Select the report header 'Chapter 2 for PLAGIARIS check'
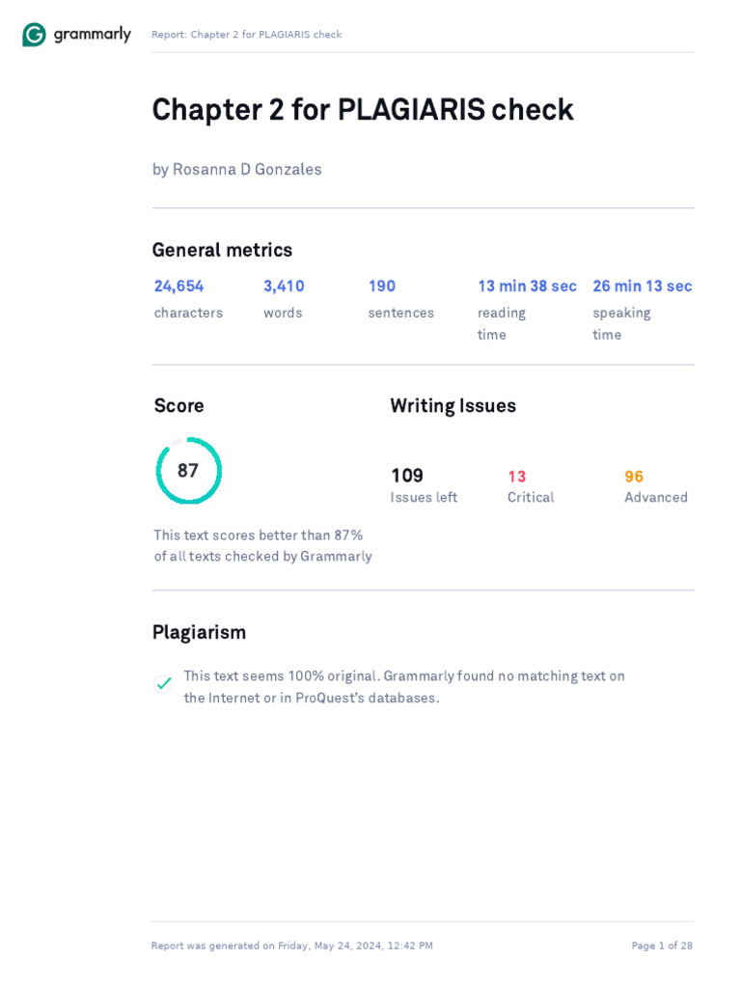Viewport: 741px width, 988px height. point(246,35)
